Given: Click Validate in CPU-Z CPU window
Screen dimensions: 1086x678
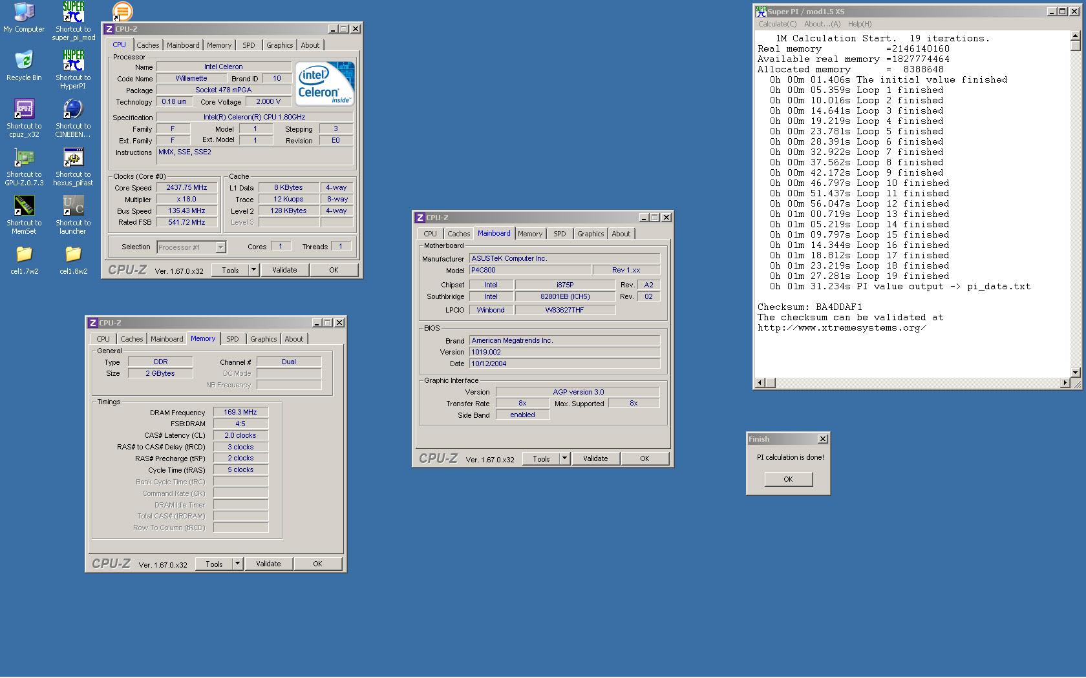Looking at the screenshot, I should click(284, 270).
